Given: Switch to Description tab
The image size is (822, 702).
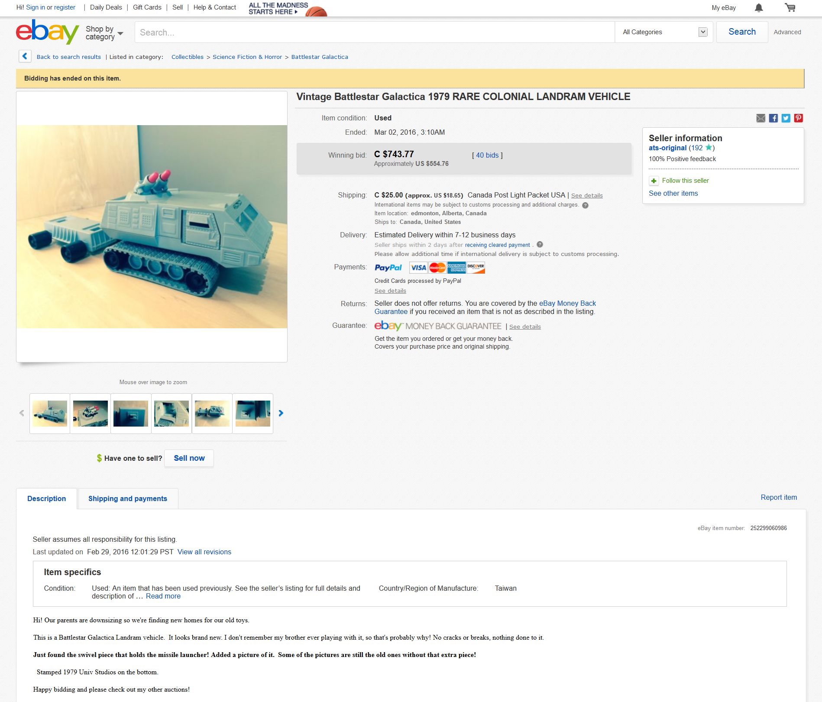Looking at the screenshot, I should (x=47, y=498).
